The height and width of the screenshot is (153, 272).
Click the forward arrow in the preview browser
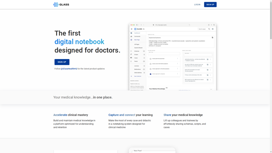click(144, 25)
